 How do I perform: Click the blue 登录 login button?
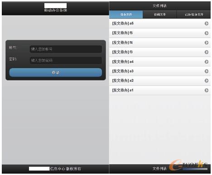pos(56,72)
